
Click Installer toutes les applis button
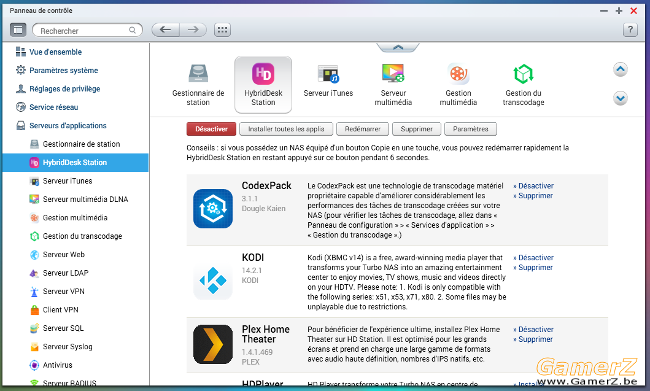286,129
